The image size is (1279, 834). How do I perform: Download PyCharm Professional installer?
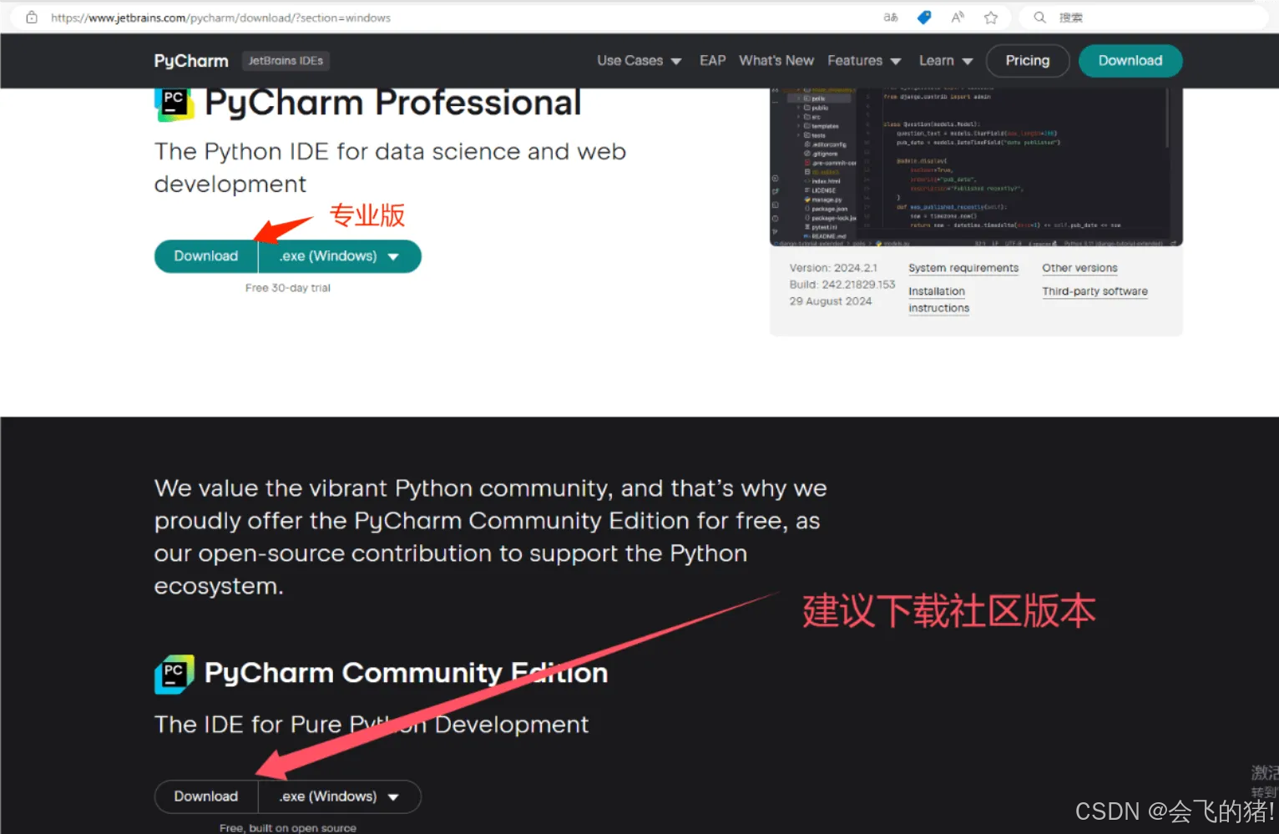click(206, 256)
